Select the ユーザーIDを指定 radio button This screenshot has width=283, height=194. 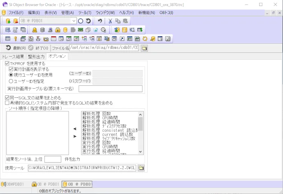pos(11,81)
